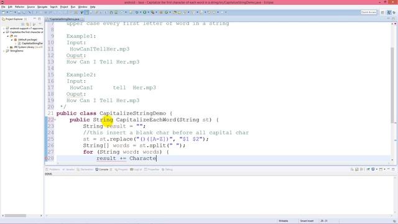Toggle Link with Editor in Project Explorer
398x224 pixels.
click(27, 24)
